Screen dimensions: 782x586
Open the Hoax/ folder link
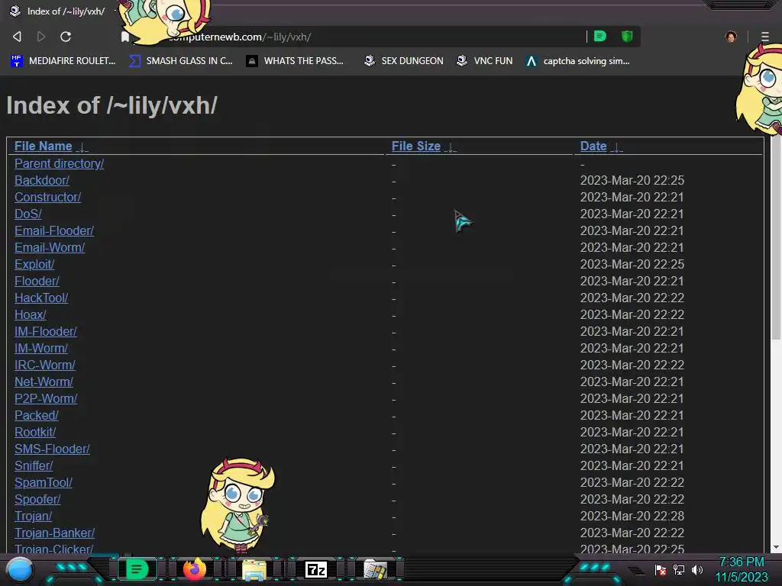[30, 314]
